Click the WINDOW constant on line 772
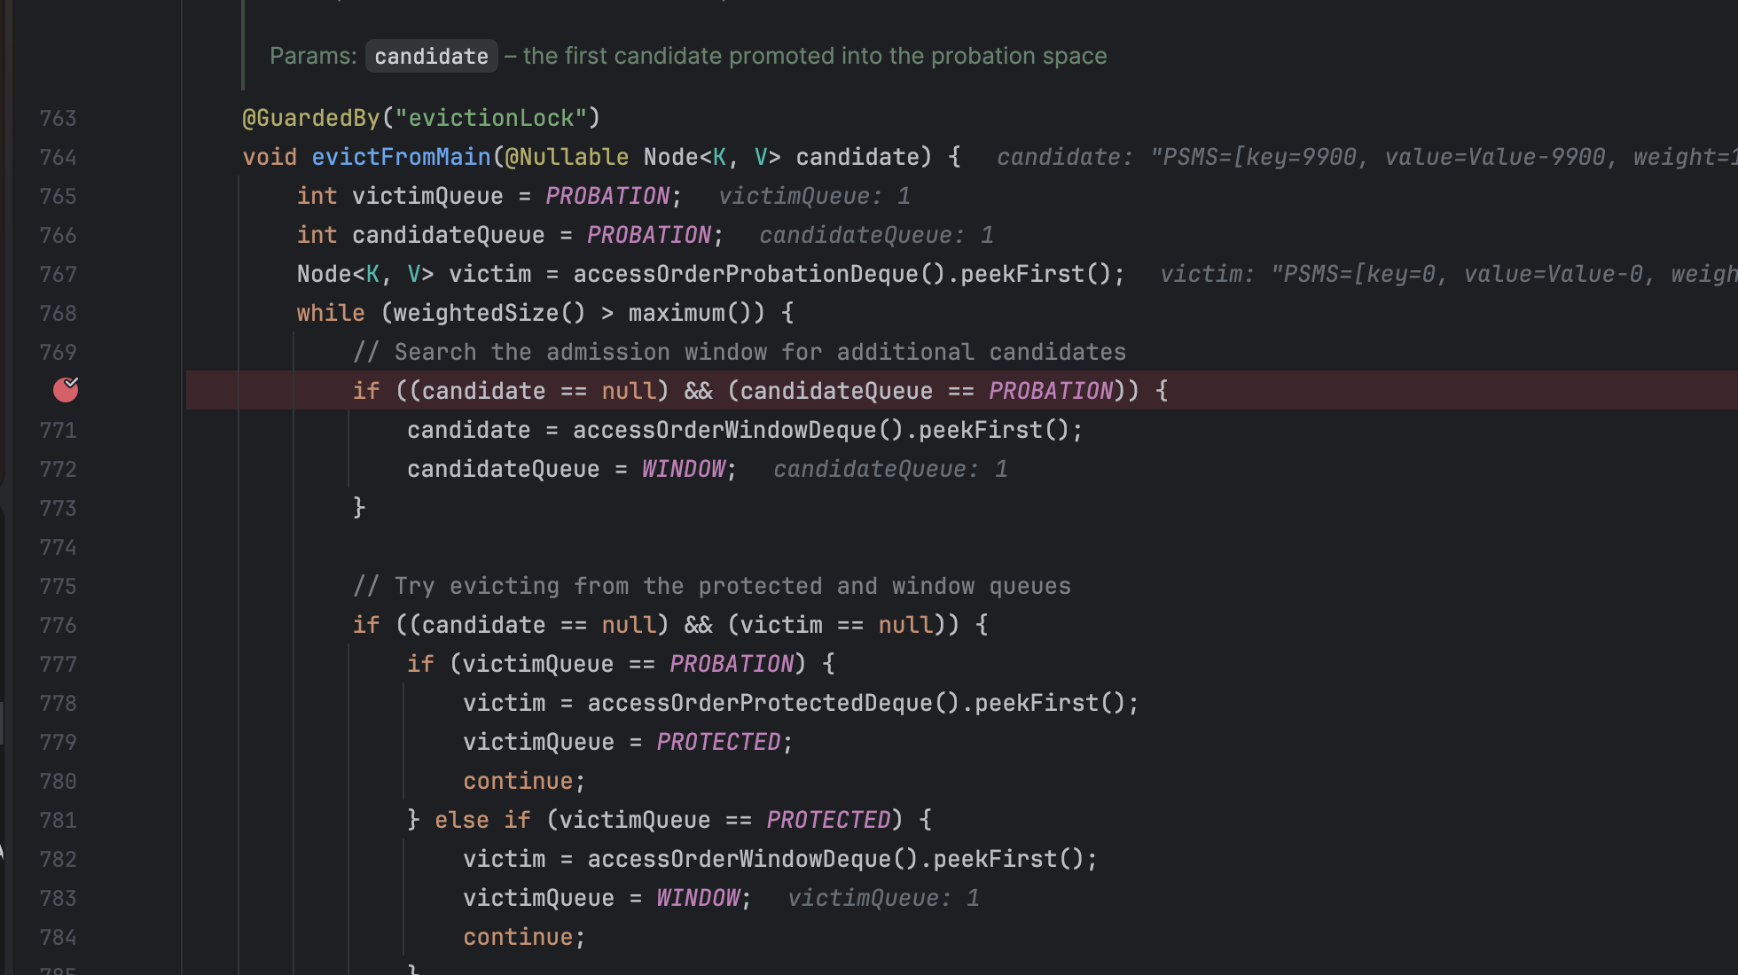Image resolution: width=1738 pixels, height=975 pixels. tap(683, 470)
